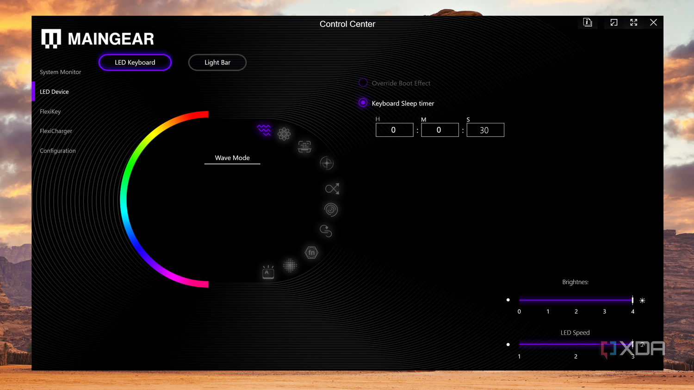This screenshot has height=390, width=694.
Task: Choose the A-key typing effect icon
Action: (268, 272)
